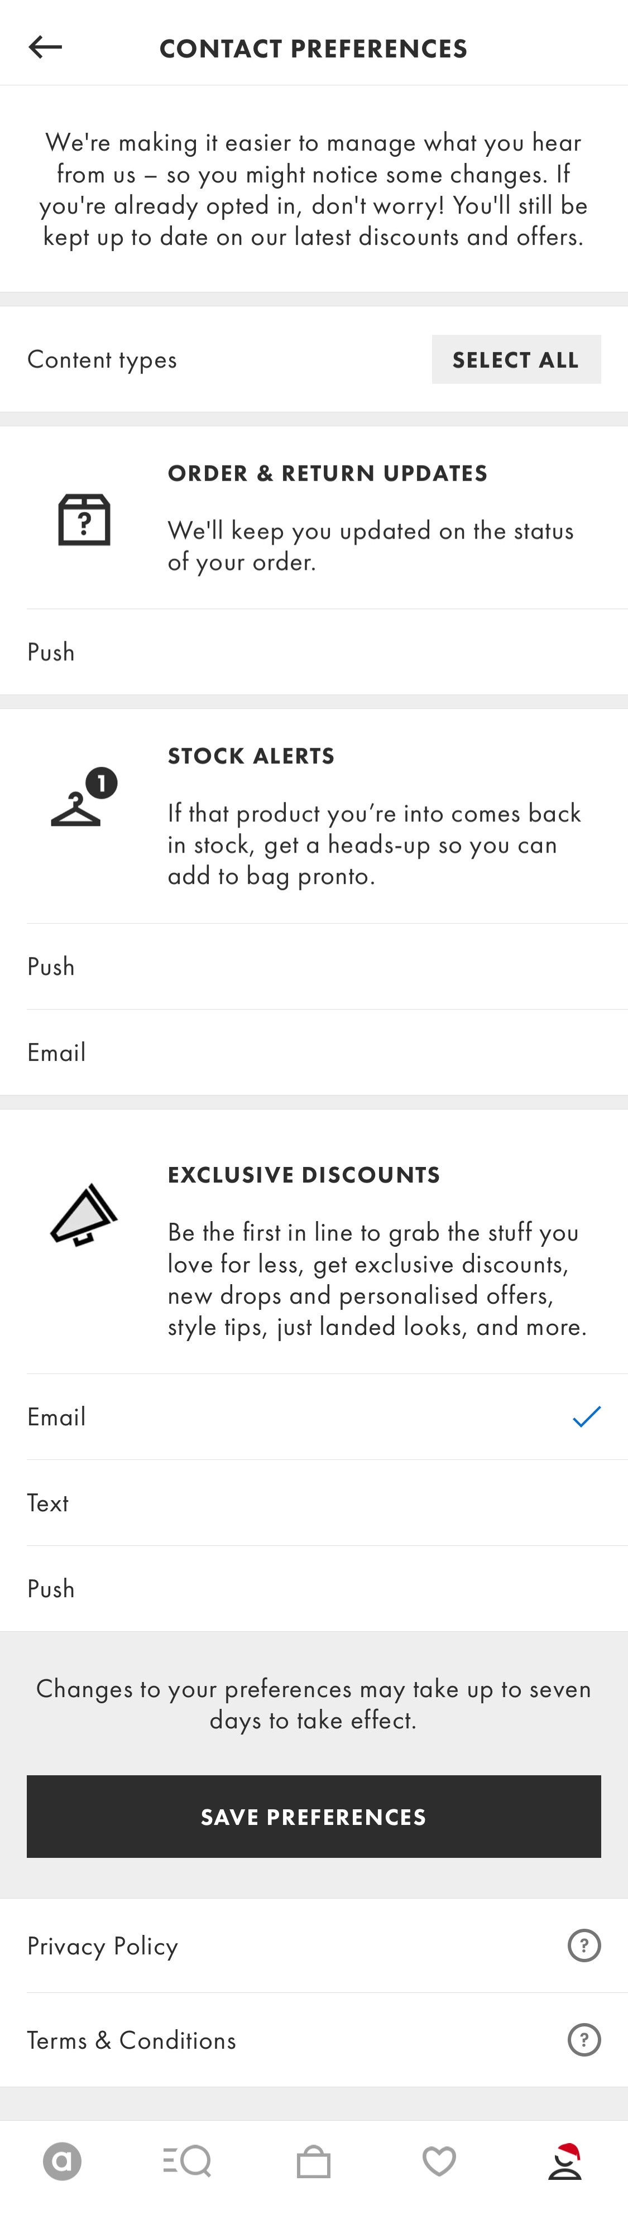Screen dimensions: 628x2229
Task: Click SELECT ALL for content types
Action: 516,358
